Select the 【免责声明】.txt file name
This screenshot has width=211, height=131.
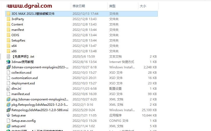point(23,56)
